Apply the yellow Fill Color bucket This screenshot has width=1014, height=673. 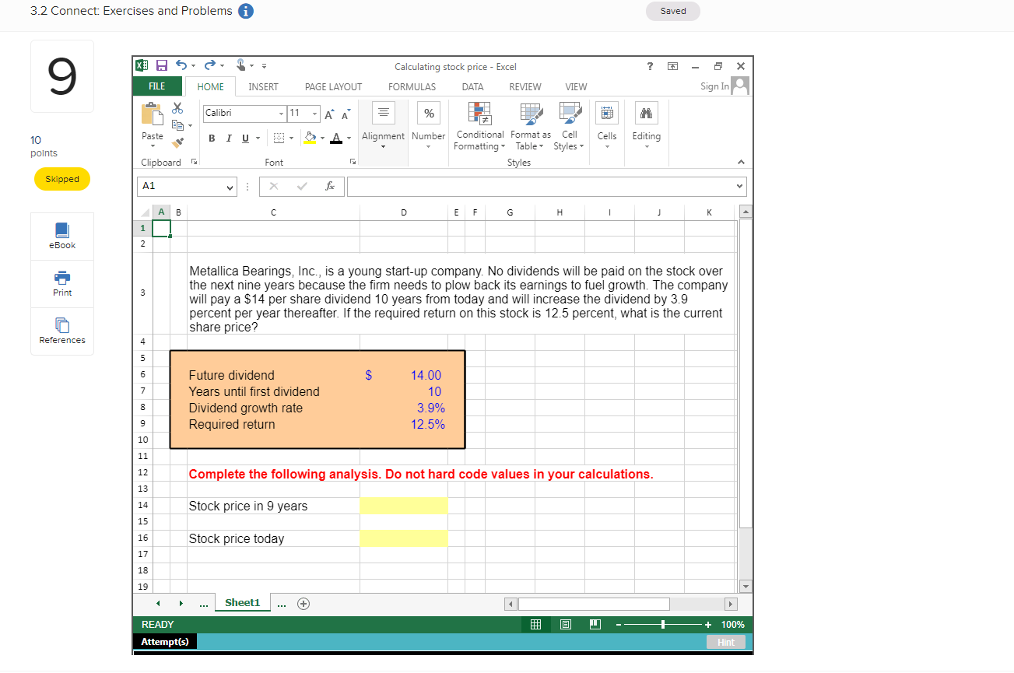click(311, 138)
